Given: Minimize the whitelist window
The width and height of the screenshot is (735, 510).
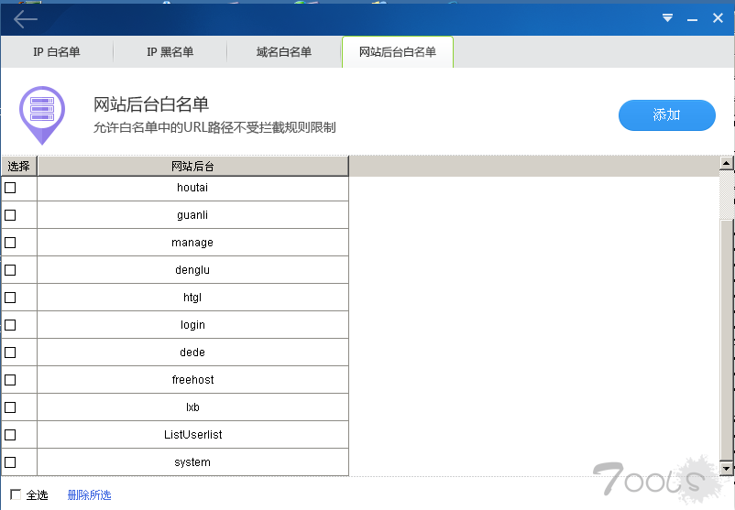Looking at the screenshot, I should coord(692,19).
